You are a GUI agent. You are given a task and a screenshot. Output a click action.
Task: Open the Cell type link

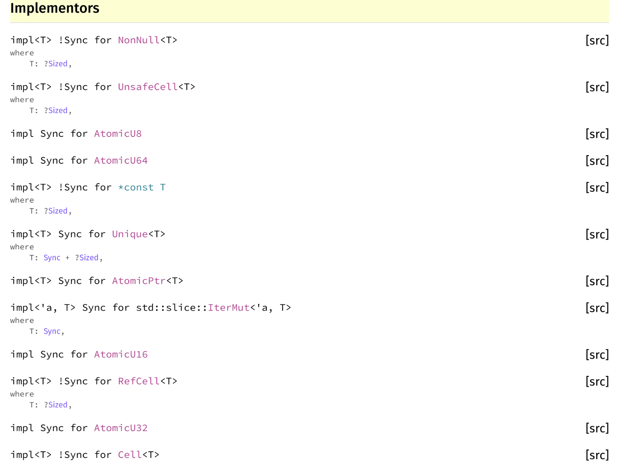130,455
